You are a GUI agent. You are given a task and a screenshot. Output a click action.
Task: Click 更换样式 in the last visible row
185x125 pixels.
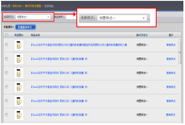[171, 115]
